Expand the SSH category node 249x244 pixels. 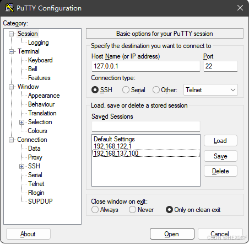21,166
